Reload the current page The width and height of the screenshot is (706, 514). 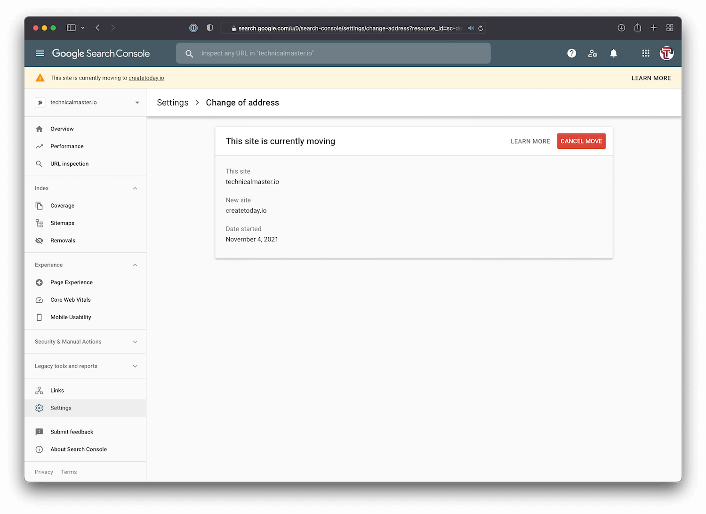481,28
